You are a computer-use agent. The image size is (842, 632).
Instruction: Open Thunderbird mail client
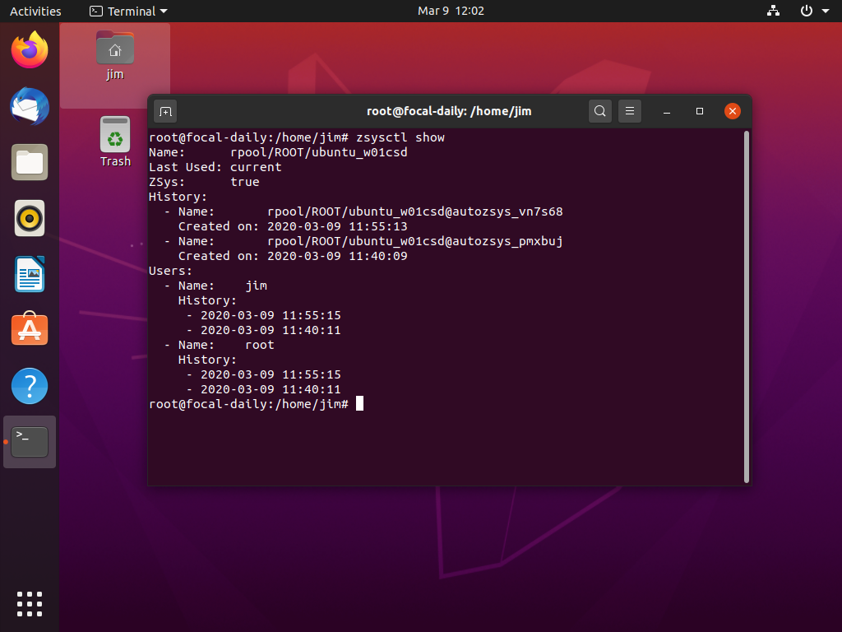(x=29, y=106)
